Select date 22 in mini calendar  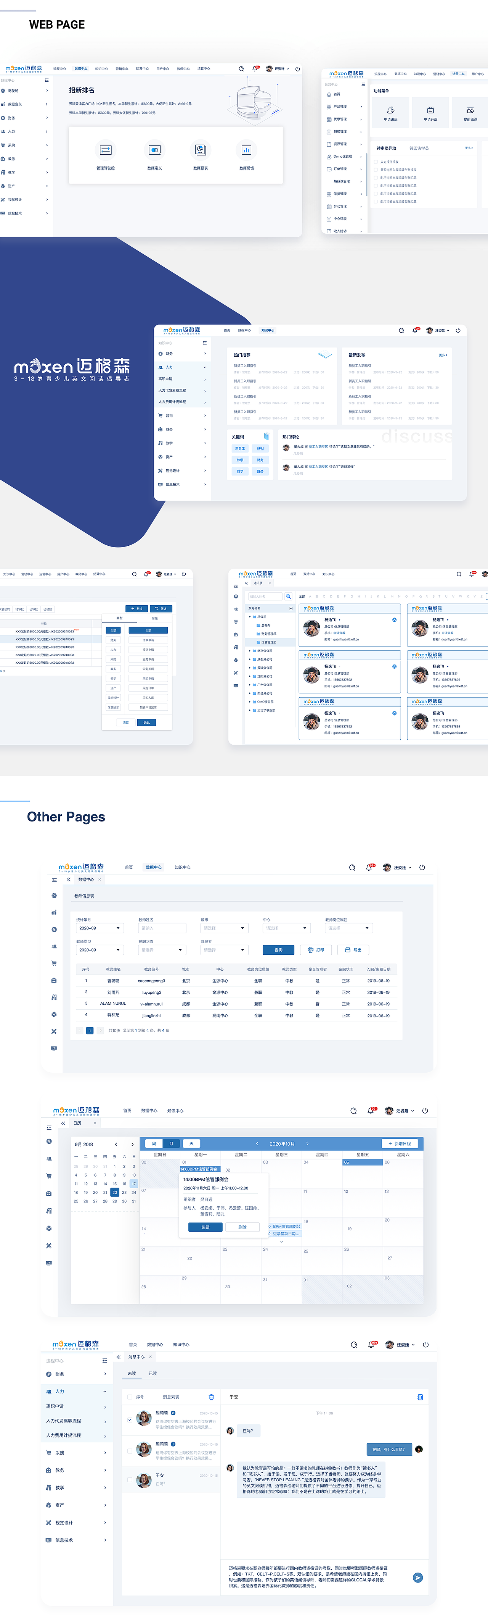(114, 1192)
